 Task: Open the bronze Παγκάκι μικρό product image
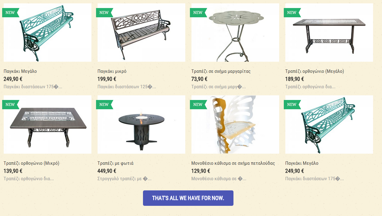click(141, 32)
